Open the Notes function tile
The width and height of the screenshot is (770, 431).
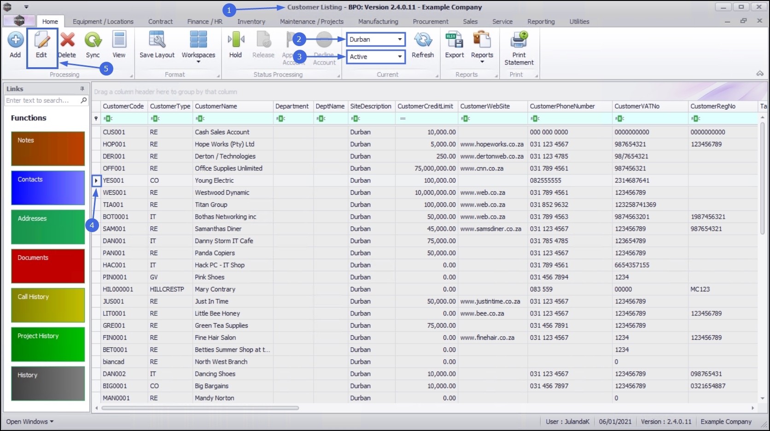48,149
